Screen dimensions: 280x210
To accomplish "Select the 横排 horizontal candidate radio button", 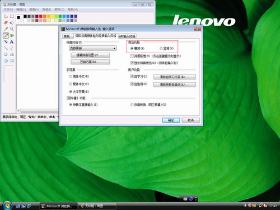I will pos(132,49).
